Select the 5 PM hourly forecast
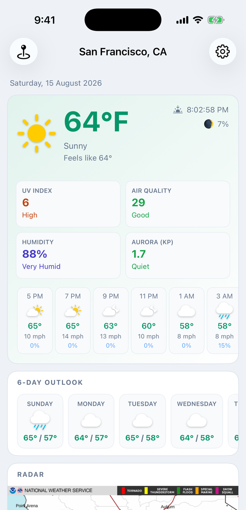This screenshot has width=246, height=510. 35,321
